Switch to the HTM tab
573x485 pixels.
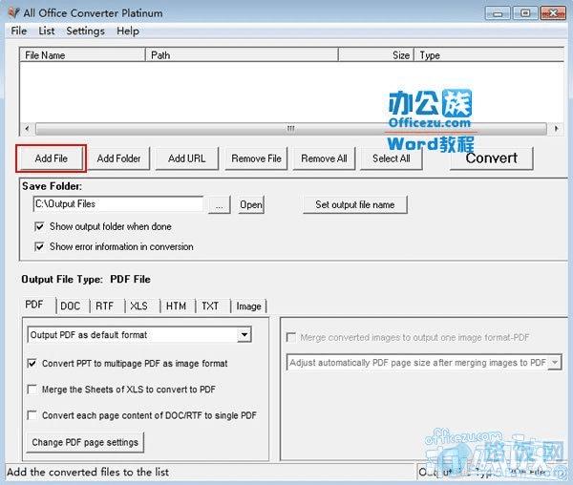176,306
